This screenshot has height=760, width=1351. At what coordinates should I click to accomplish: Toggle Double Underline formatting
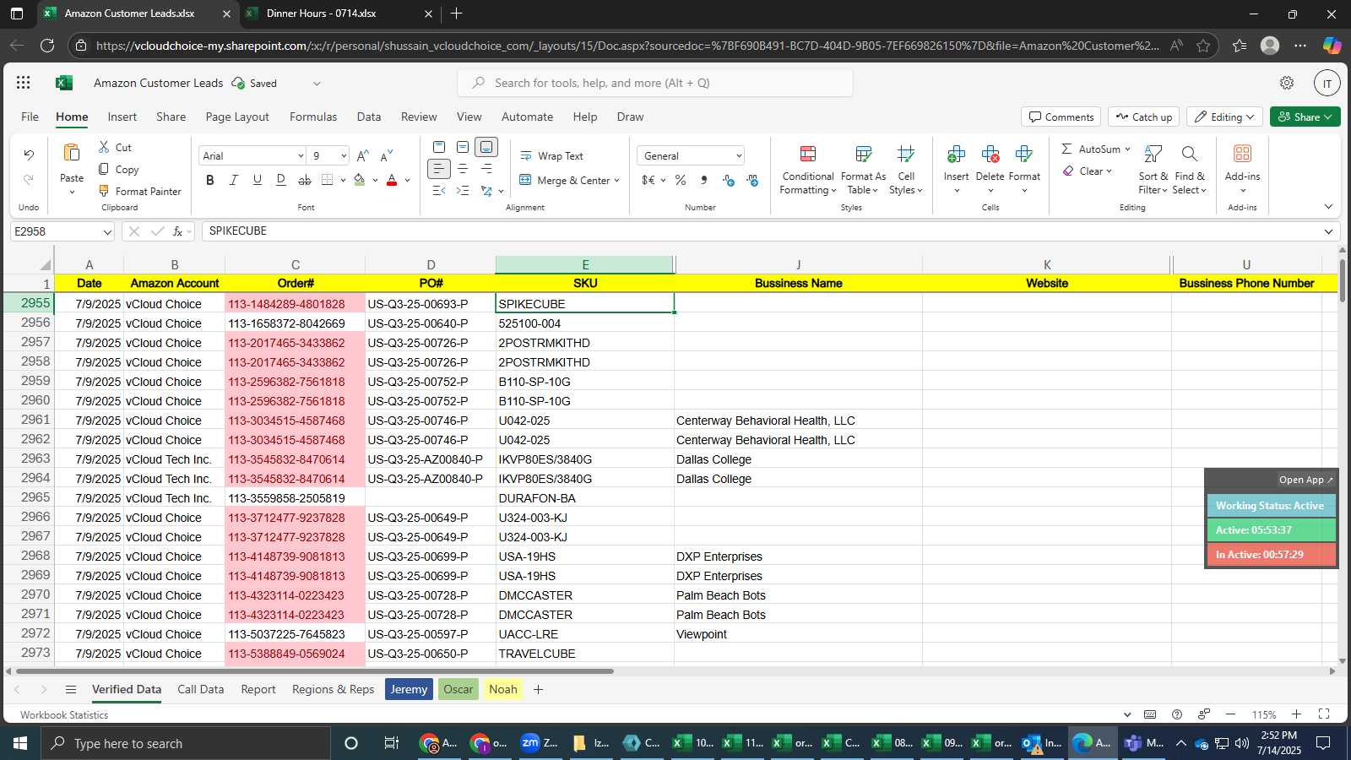[281, 180]
